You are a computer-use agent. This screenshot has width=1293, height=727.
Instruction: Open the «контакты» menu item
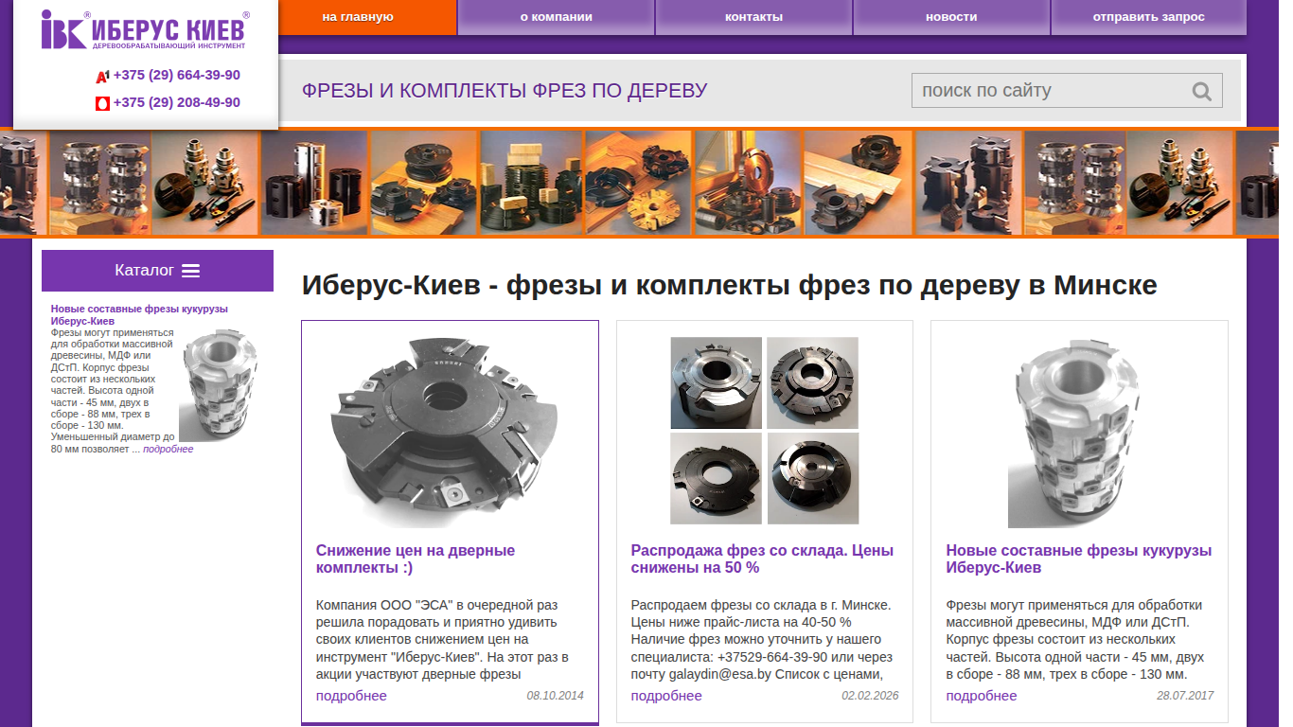[753, 17]
